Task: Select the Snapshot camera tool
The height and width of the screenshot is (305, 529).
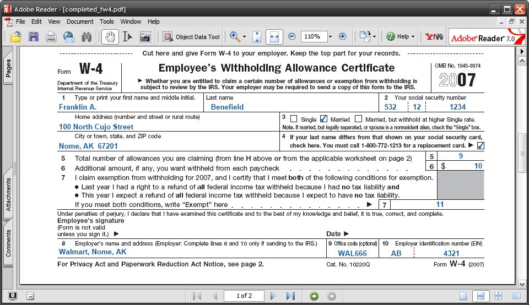Action: click(x=145, y=37)
